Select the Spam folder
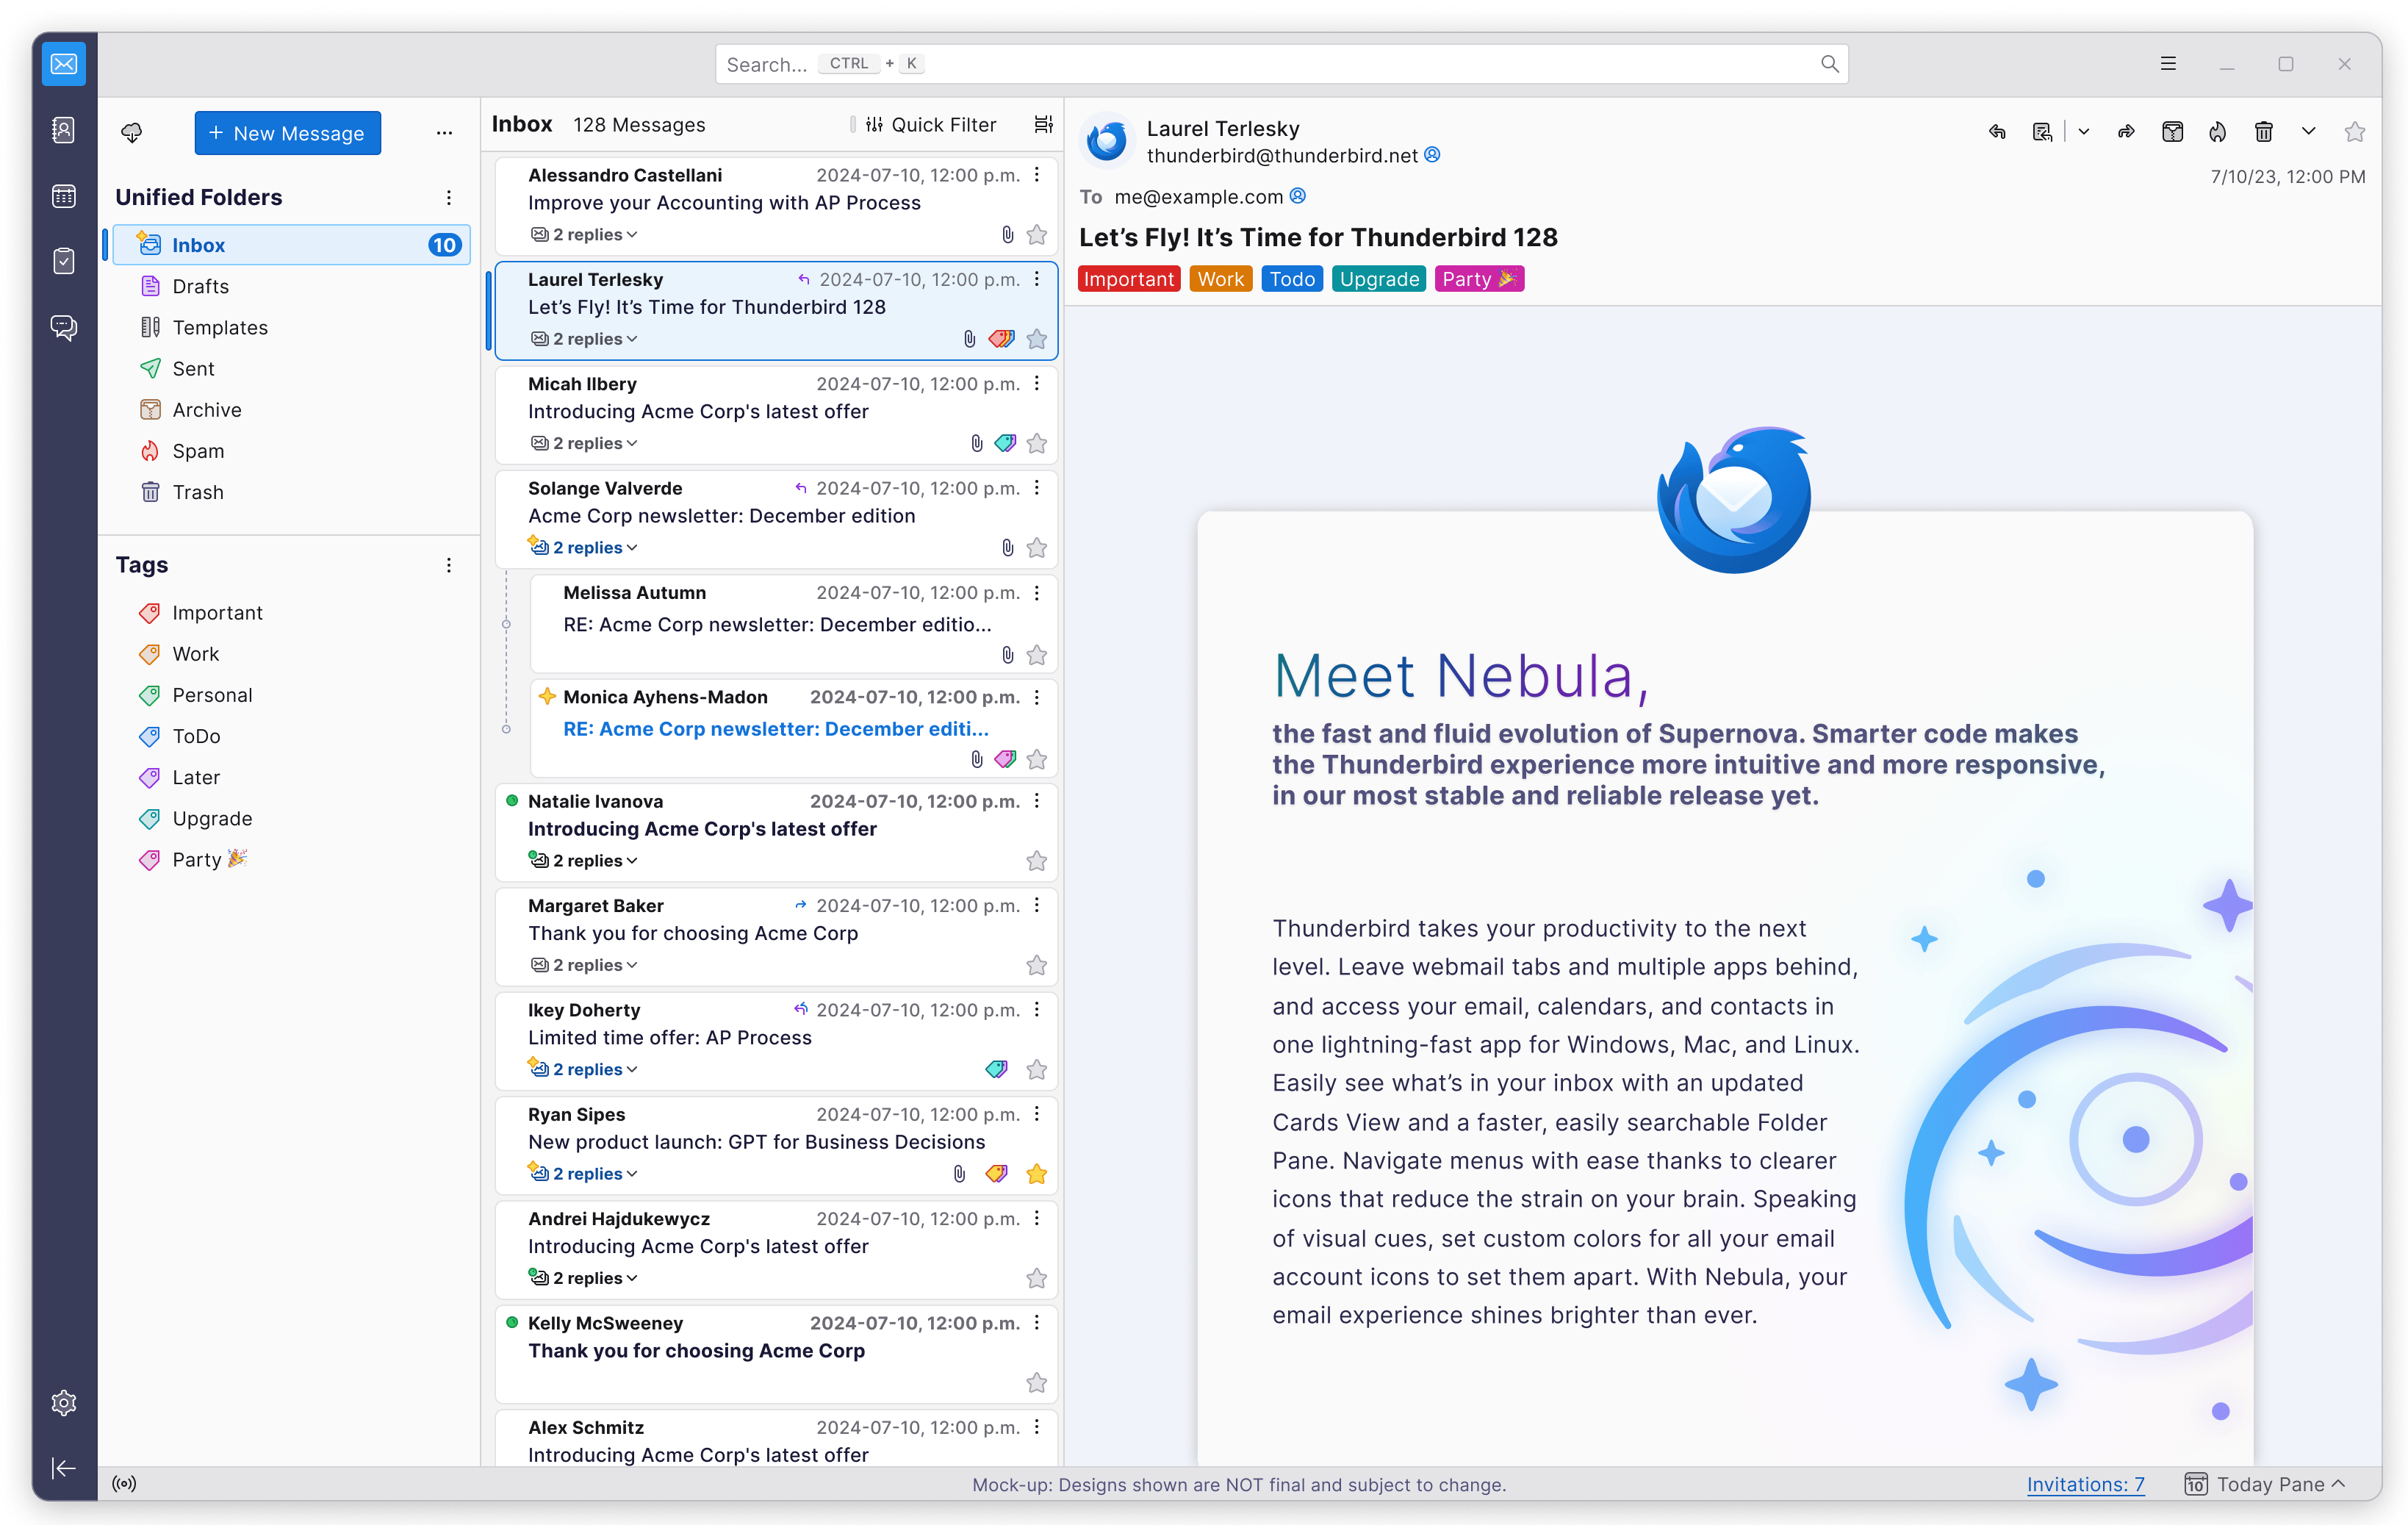2408x1525 pixels. (197, 451)
